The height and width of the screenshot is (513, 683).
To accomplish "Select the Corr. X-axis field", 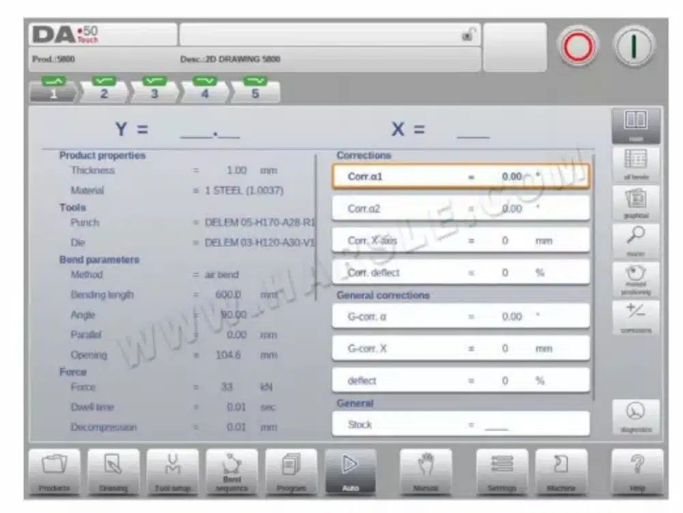I will point(461,241).
